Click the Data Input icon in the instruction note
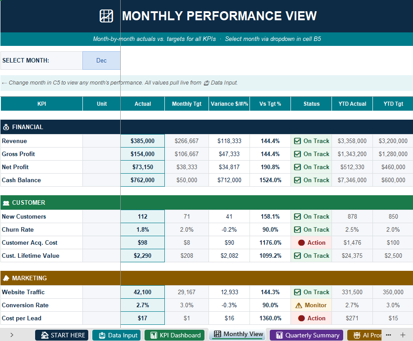The image size is (413, 341). 206,83
